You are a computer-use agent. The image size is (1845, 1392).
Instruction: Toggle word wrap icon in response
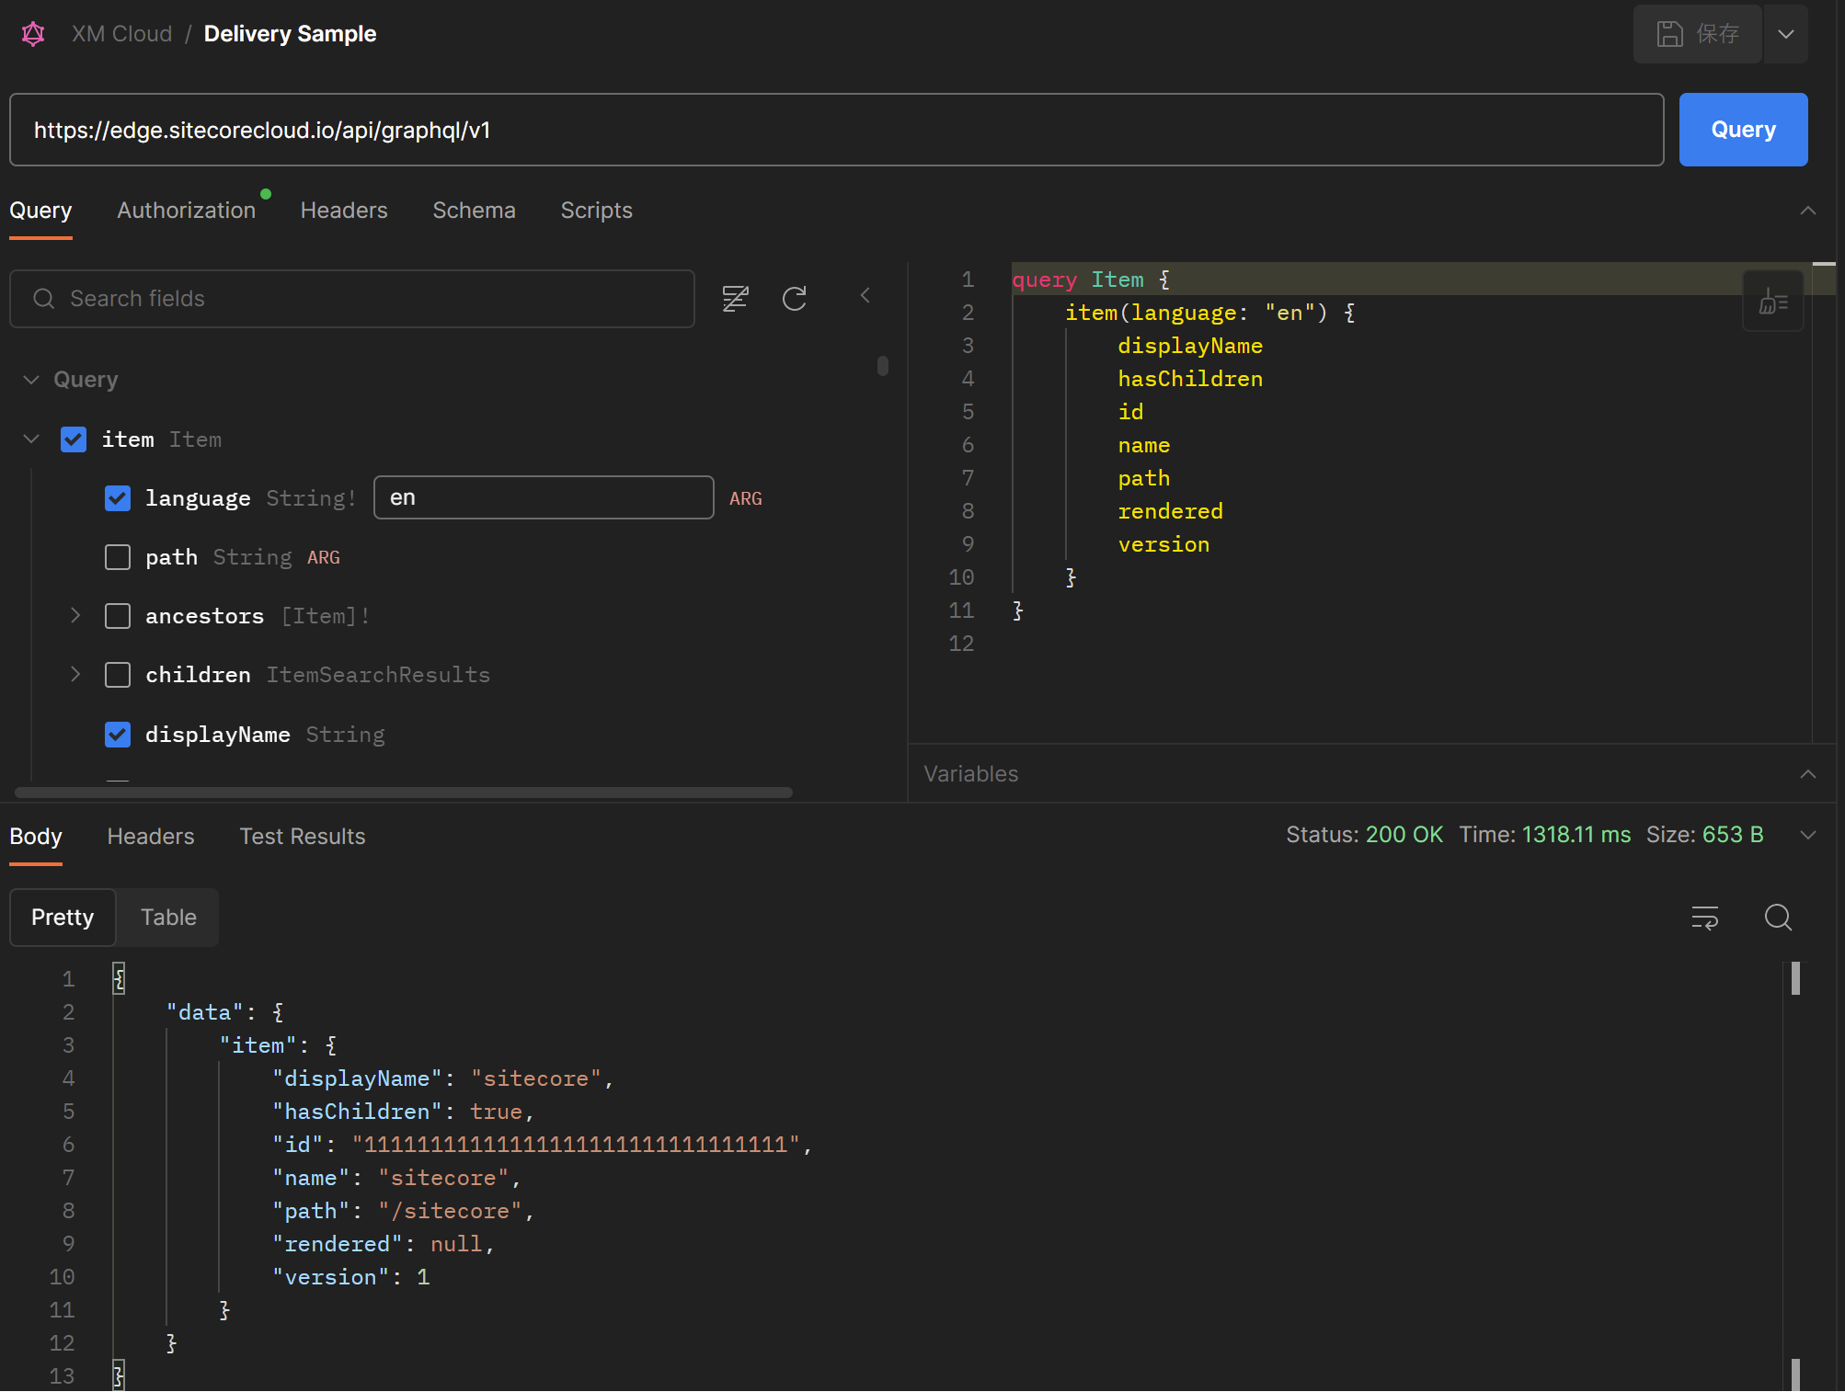1705,918
